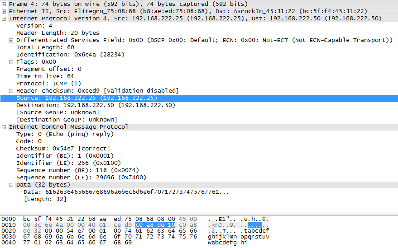Click ASCII text 'wabcdefg hi' in hex pane
Viewport: 398px width, 248px height.
point(227,243)
